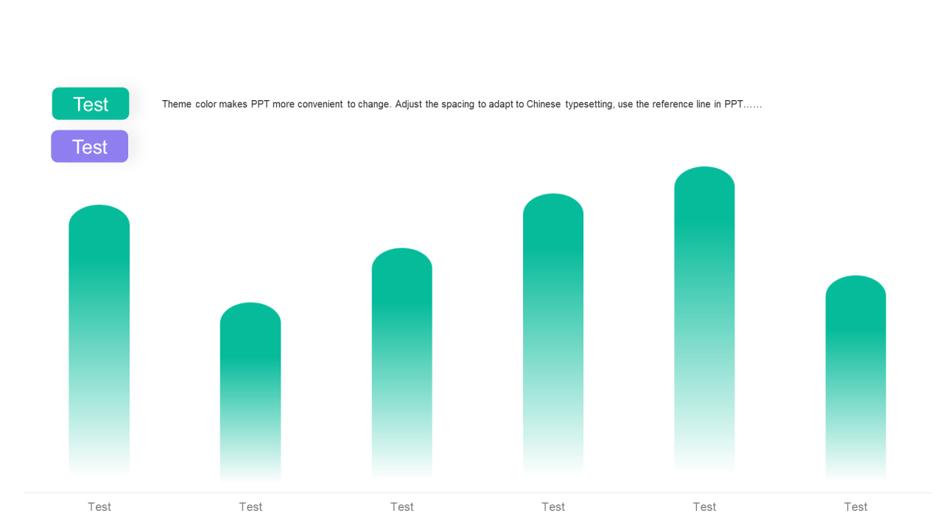Click the Test label under the fourth bar
943x530 pixels.
[553, 506]
